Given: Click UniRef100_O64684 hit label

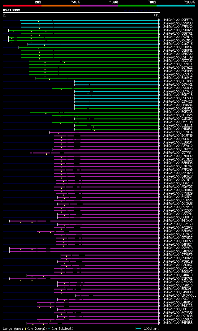Looking at the screenshot, I should pos(178,105).
